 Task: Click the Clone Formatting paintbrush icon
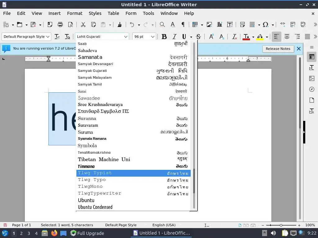[120, 24]
